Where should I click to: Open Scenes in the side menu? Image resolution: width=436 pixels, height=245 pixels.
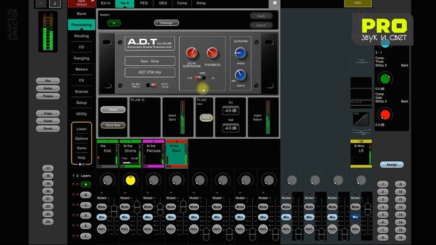82,91
